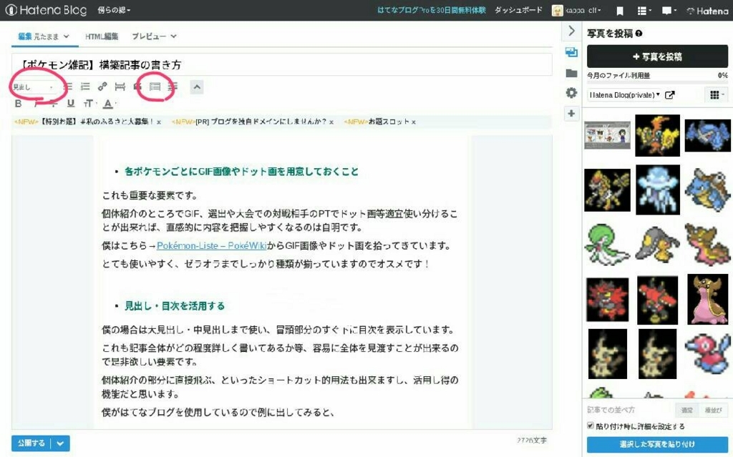Open the プレビュー tab

coord(153,36)
